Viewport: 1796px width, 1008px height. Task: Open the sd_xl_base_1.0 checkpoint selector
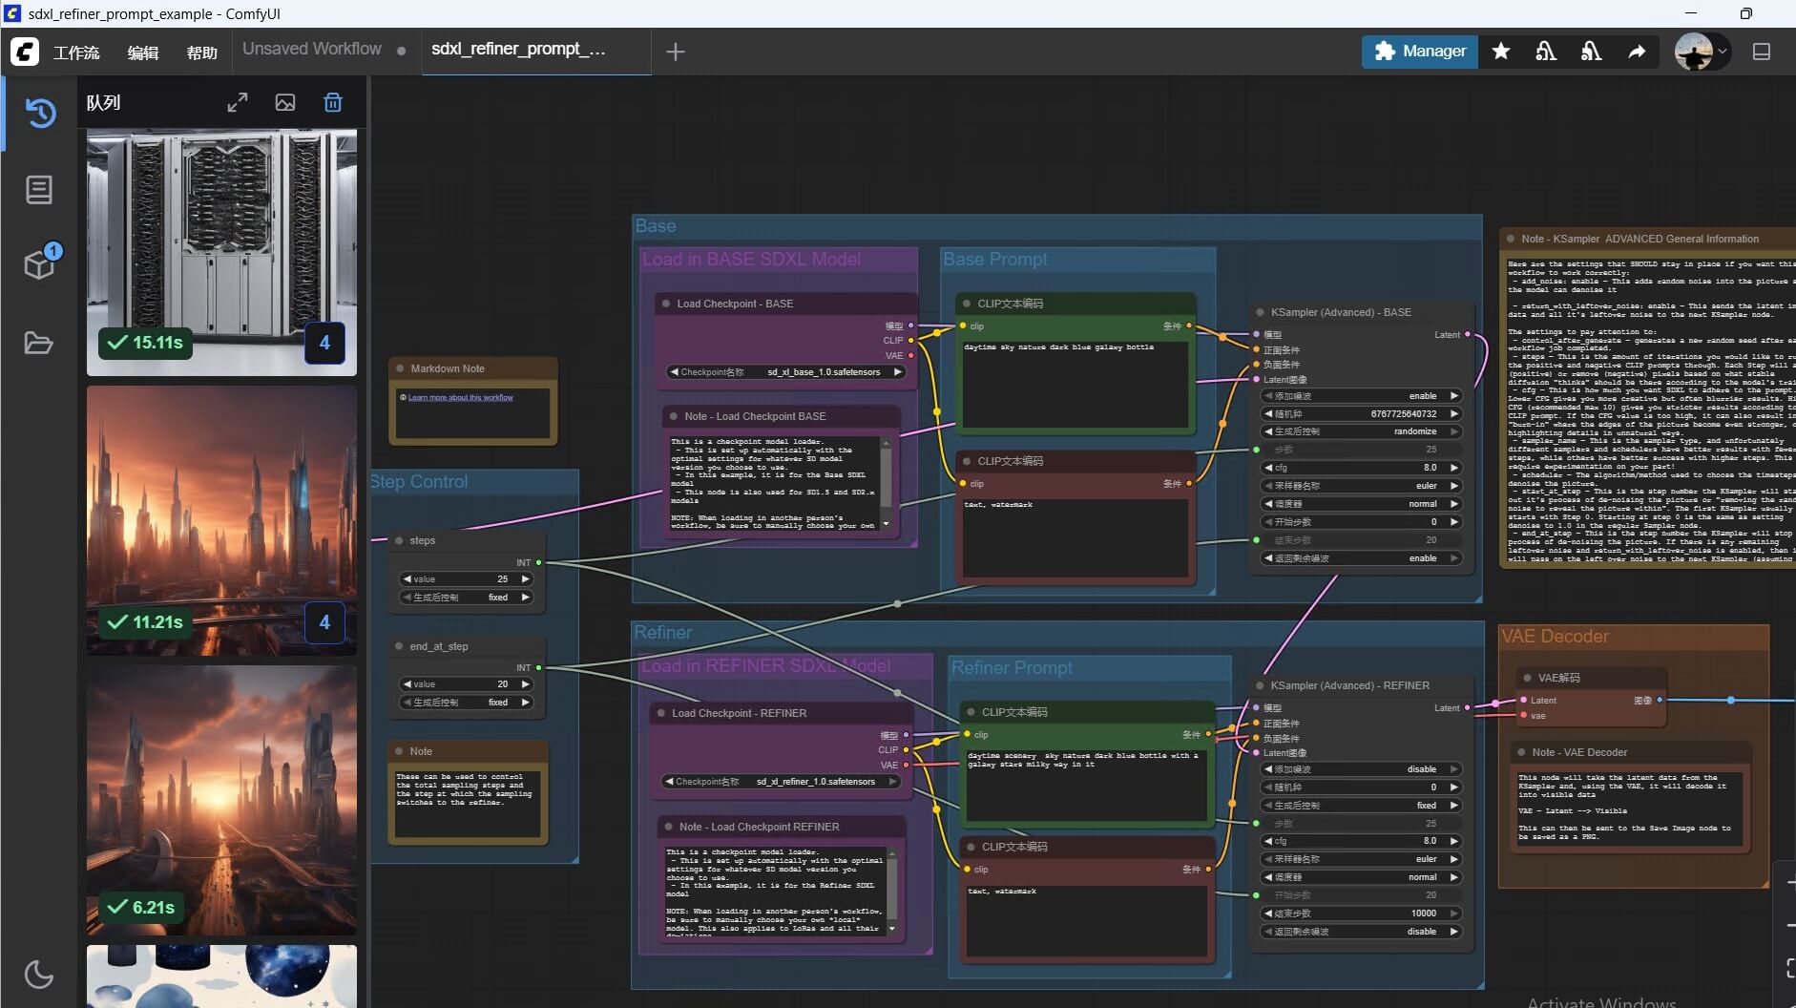pyautogui.click(x=785, y=372)
